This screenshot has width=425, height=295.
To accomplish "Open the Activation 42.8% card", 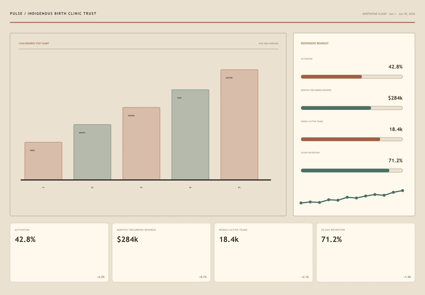I will point(59,253).
